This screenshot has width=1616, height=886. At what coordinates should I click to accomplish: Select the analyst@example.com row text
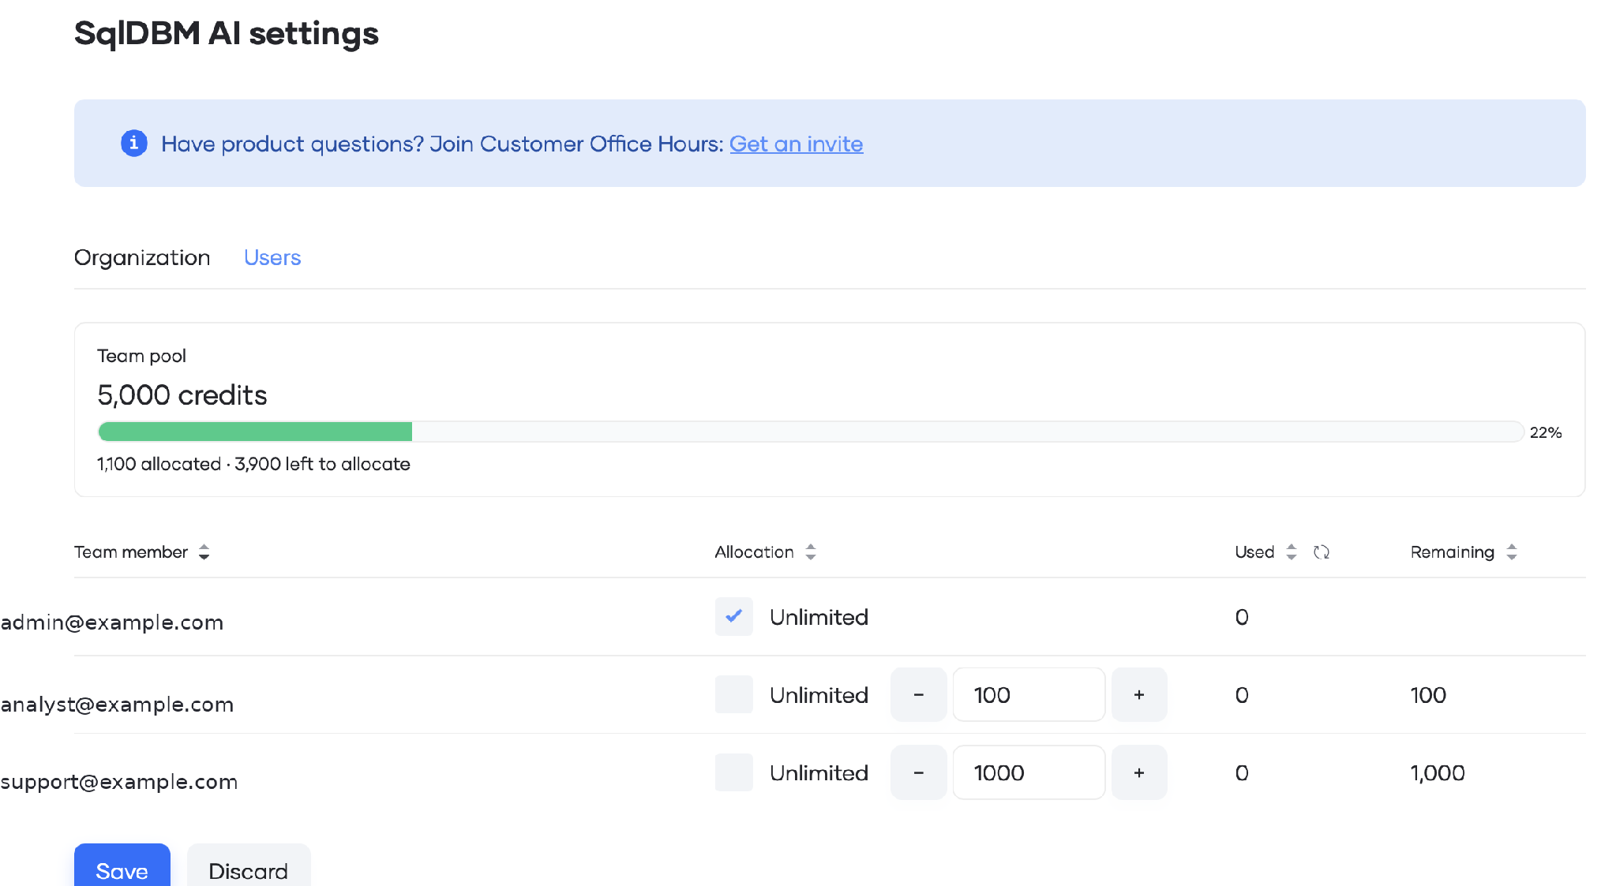pyautogui.click(x=117, y=704)
